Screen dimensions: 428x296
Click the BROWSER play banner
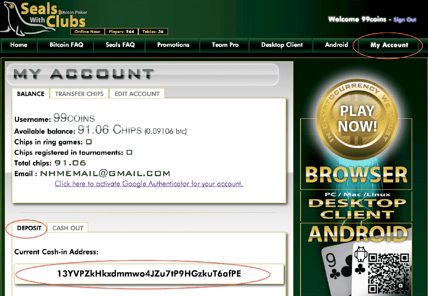point(356,175)
